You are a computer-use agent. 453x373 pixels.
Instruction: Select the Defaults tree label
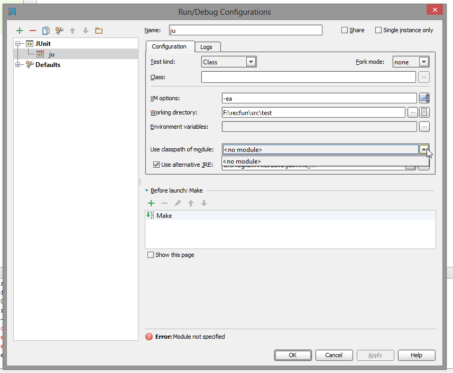point(48,65)
